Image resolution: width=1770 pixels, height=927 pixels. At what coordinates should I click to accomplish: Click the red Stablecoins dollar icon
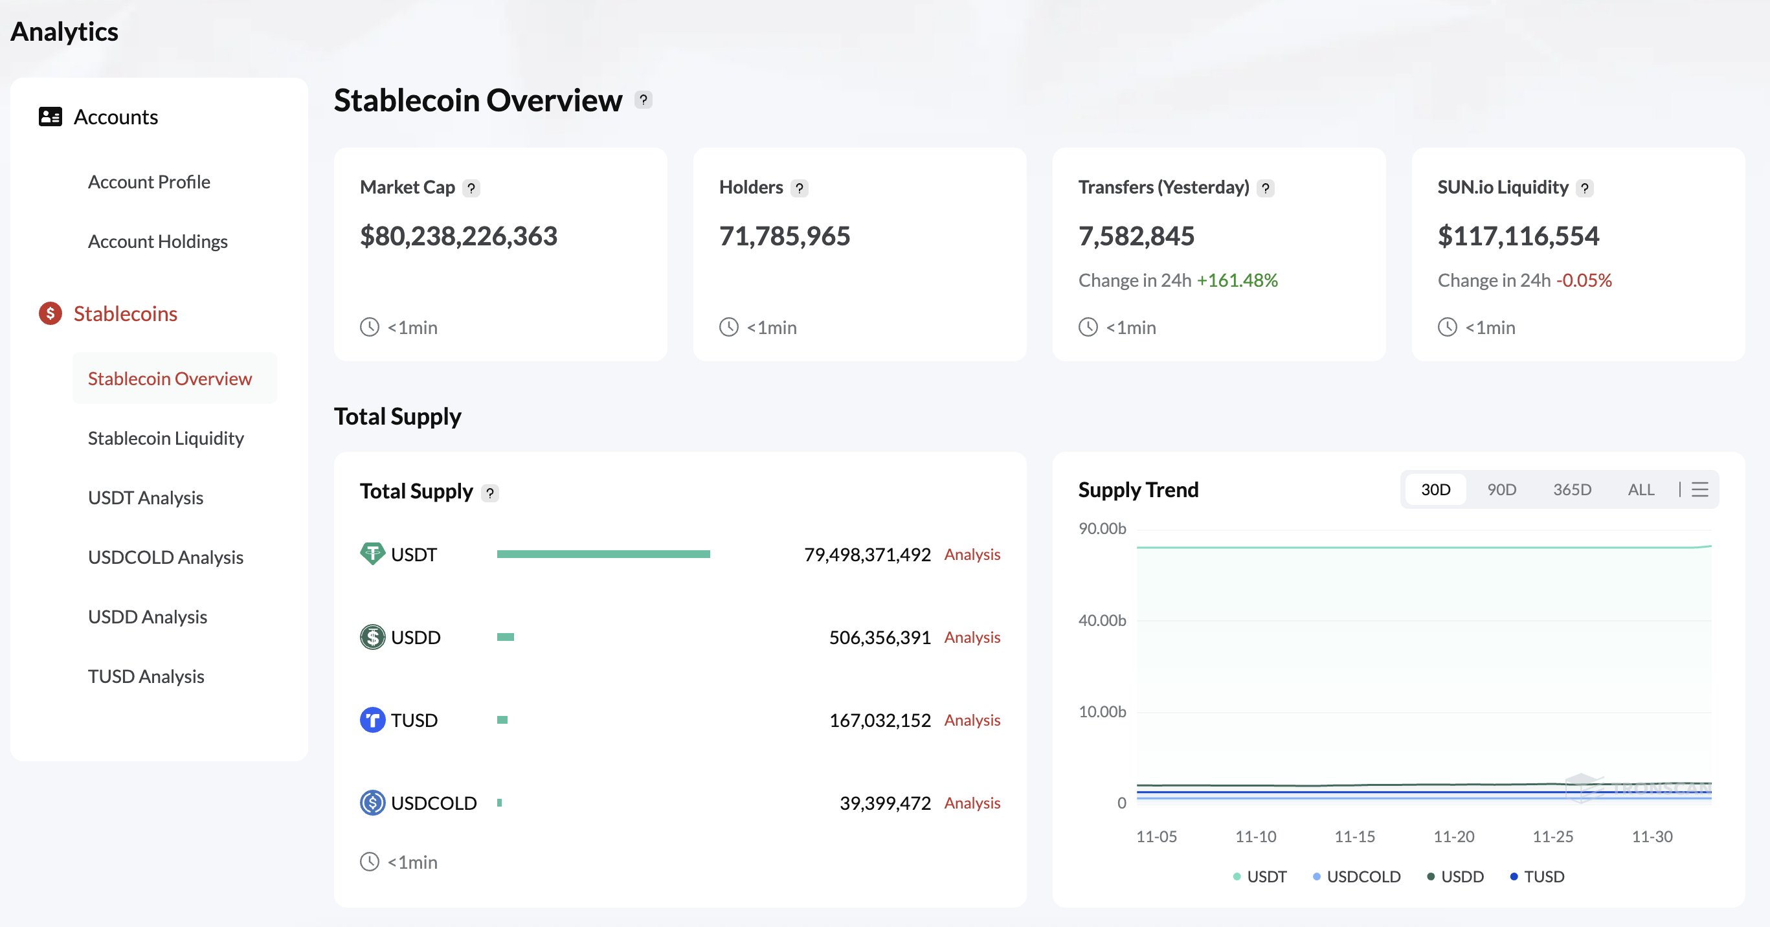tap(49, 313)
